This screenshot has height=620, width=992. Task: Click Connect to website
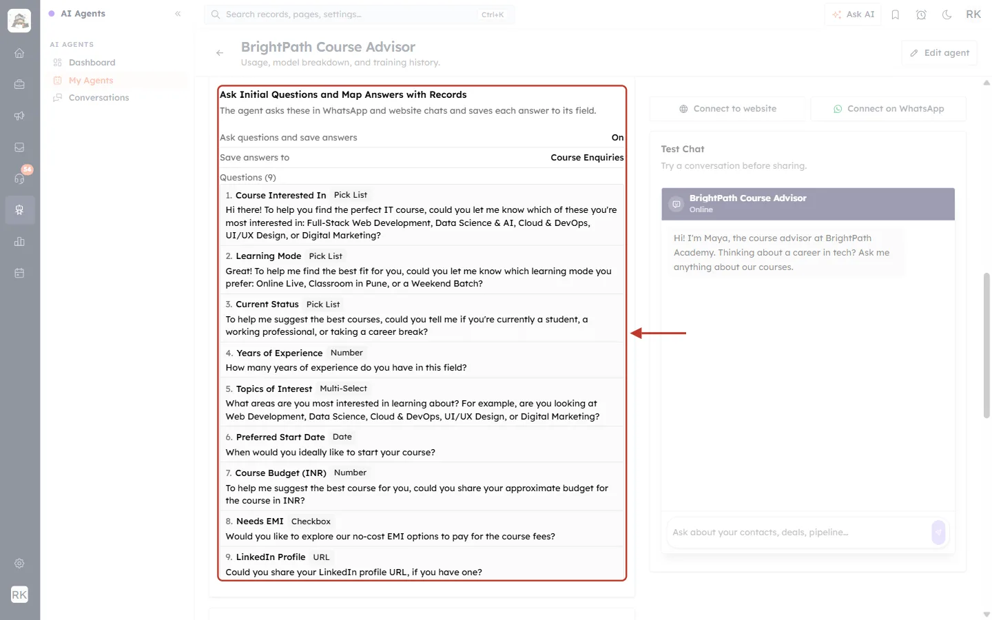tap(727, 109)
